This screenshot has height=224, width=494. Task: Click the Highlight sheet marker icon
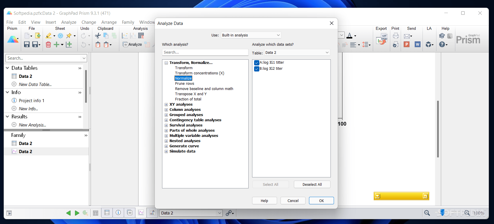[48, 36]
